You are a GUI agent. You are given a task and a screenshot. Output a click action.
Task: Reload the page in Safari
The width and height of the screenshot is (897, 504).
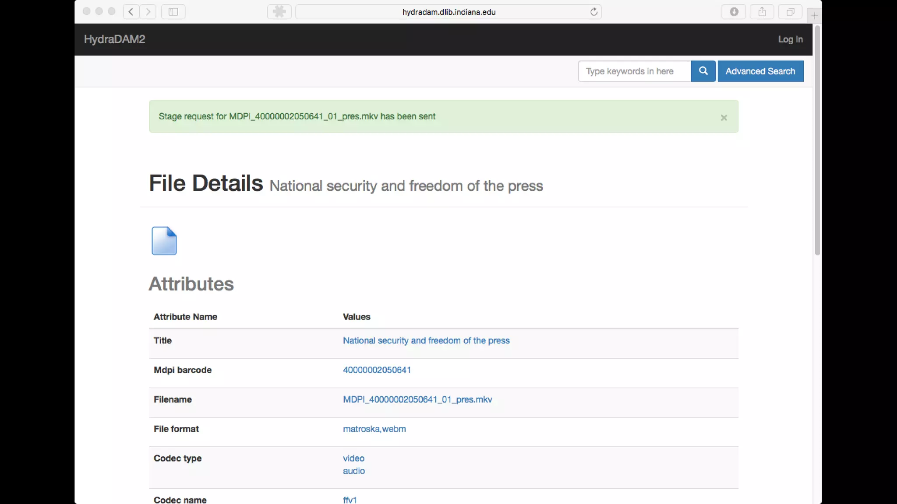click(x=593, y=12)
